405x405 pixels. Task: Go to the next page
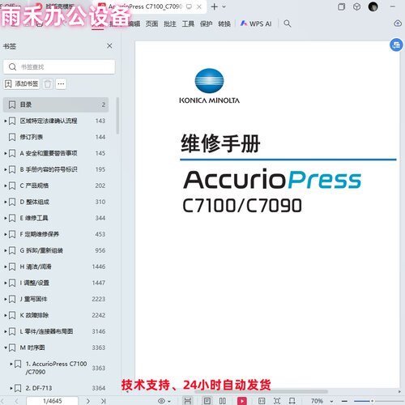[x=88, y=401]
